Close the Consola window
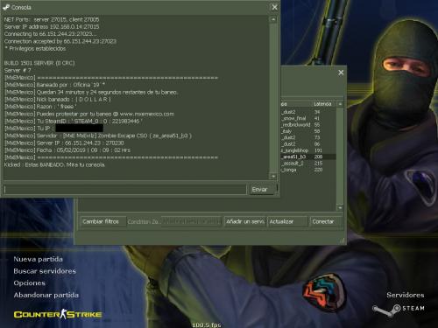 click(x=274, y=7)
